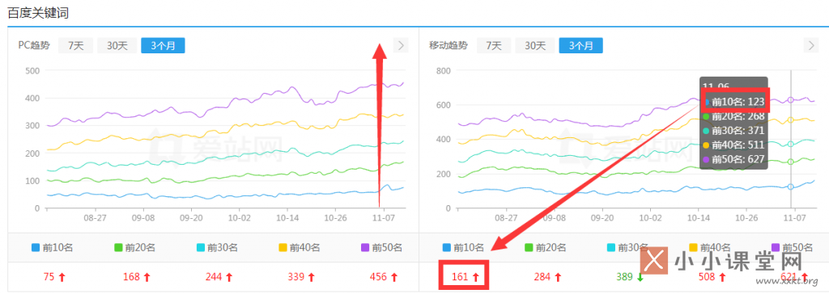
Task: Toggle 前50名 legend in PC chart
Action: tap(382, 247)
